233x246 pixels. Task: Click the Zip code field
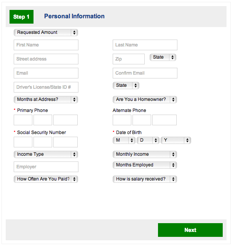pos(129,59)
